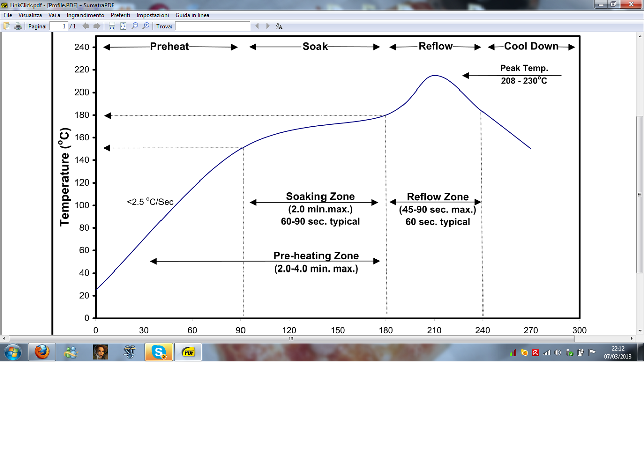
Task: Click the Skype system tray icon
Action: pos(524,353)
